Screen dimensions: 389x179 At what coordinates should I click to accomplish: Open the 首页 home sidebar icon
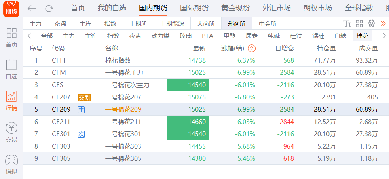point(11,37)
